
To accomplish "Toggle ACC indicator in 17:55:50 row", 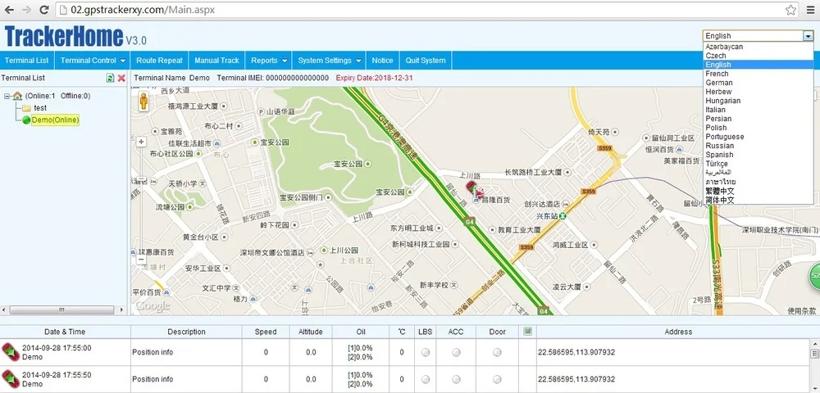I will pos(456,379).
